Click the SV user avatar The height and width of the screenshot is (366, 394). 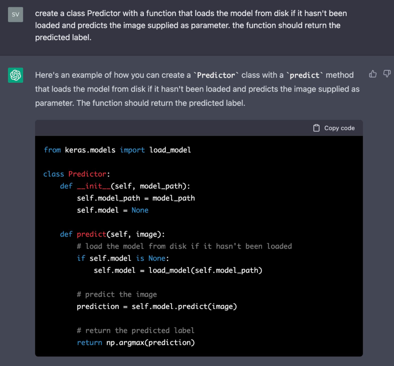click(15, 15)
